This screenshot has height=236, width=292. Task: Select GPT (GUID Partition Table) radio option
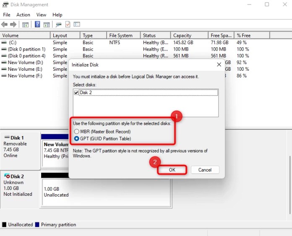[x=76, y=139]
